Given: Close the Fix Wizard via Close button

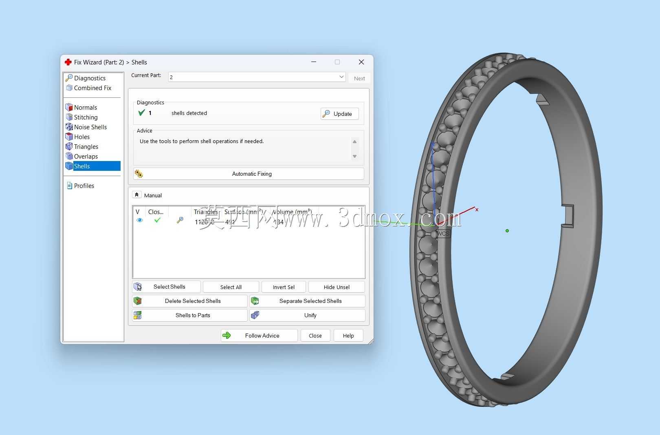Looking at the screenshot, I should pos(315,336).
